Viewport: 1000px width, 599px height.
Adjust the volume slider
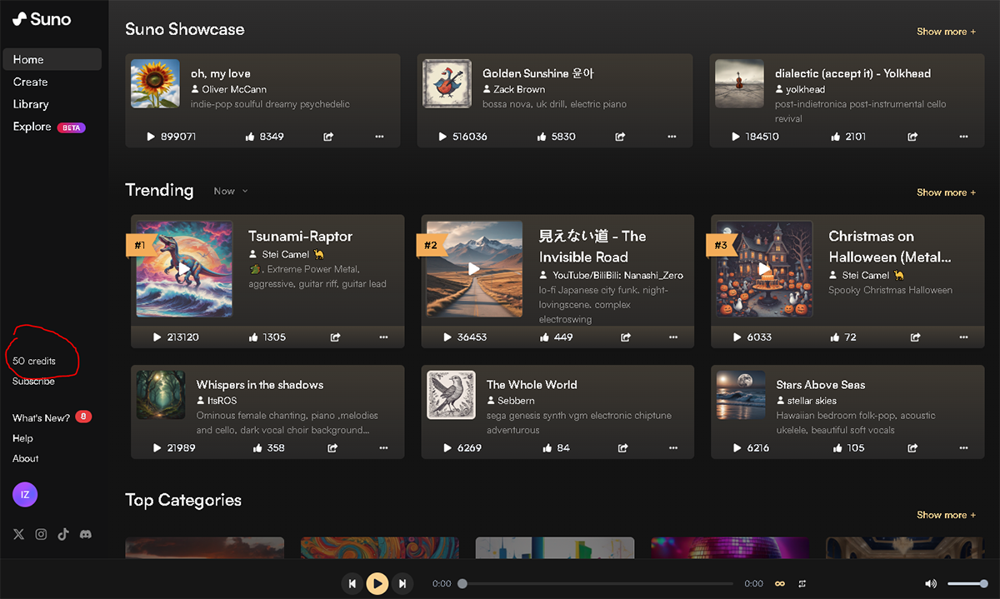tap(967, 584)
